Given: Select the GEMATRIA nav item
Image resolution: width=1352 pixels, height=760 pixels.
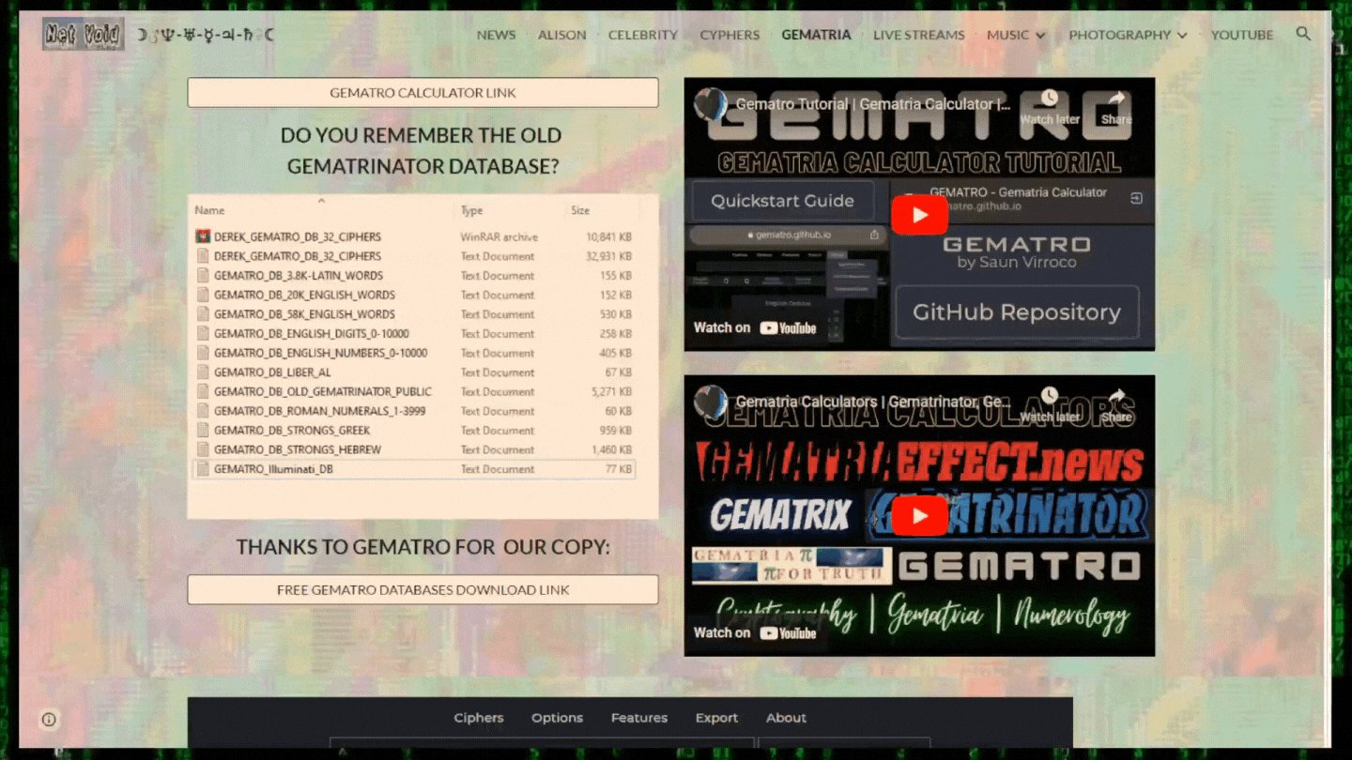Looking at the screenshot, I should click(816, 35).
